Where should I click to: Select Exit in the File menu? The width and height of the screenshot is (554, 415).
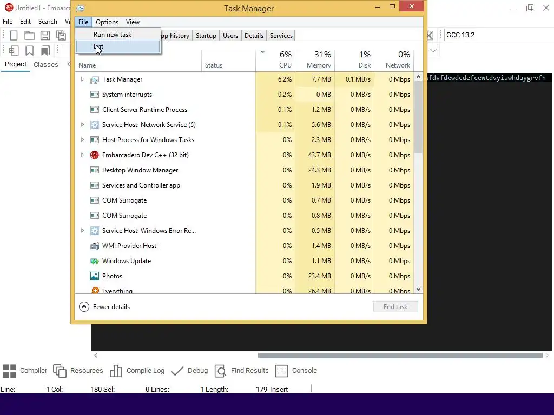(118, 46)
